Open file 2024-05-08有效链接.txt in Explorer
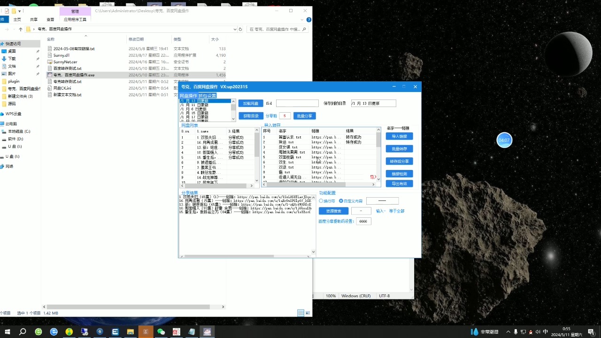Viewport: 601px width, 338px height. (x=74, y=49)
